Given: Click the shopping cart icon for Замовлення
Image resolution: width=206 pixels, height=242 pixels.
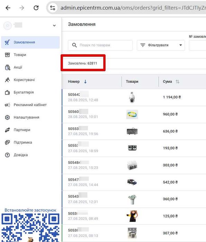Looking at the screenshot, I should pyautogui.click(x=7, y=42).
